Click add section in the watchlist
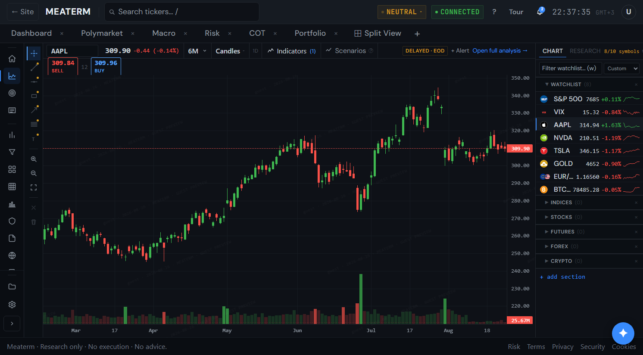 point(562,277)
